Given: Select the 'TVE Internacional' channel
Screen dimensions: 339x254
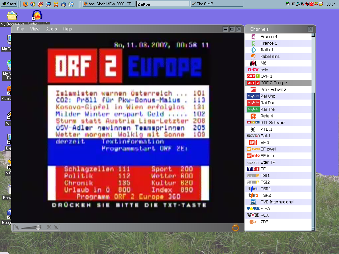Looking at the screenshot, I should (x=278, y=202).
